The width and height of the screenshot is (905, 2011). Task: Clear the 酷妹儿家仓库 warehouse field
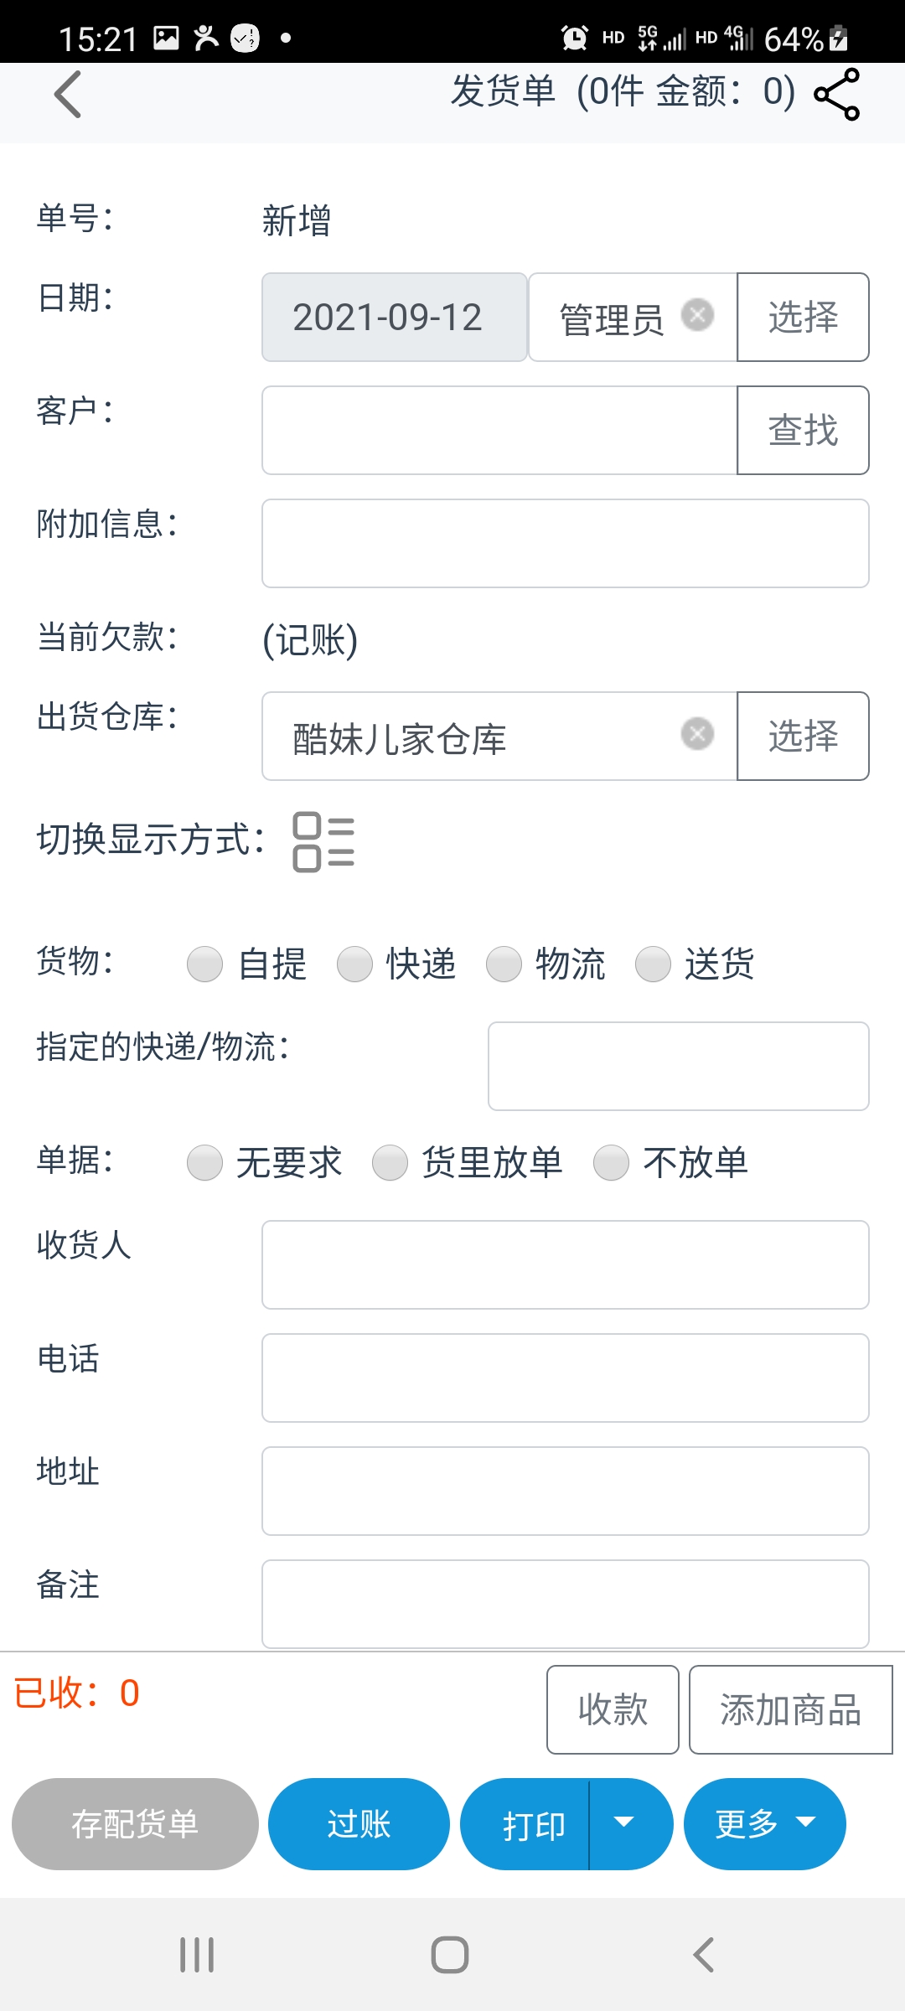pos(697,734)
